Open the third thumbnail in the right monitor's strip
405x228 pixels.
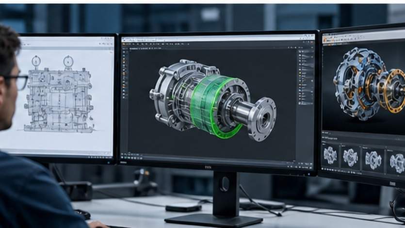pyautogui.click(x=373, y=160)
